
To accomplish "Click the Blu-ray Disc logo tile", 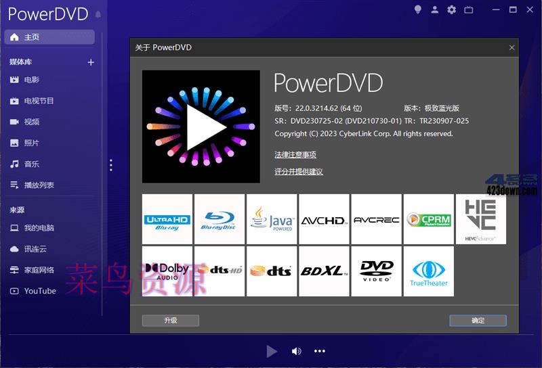I will pyautogui.click(x=220, y=219).
